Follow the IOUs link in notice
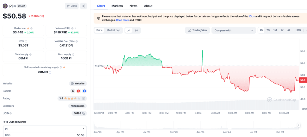The image size is (307, 137). tap(252, 17)
